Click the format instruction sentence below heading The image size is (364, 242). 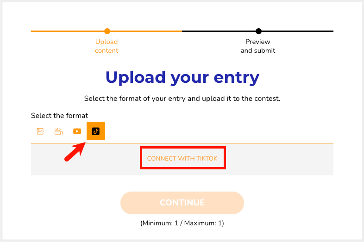tap(182, 99)
